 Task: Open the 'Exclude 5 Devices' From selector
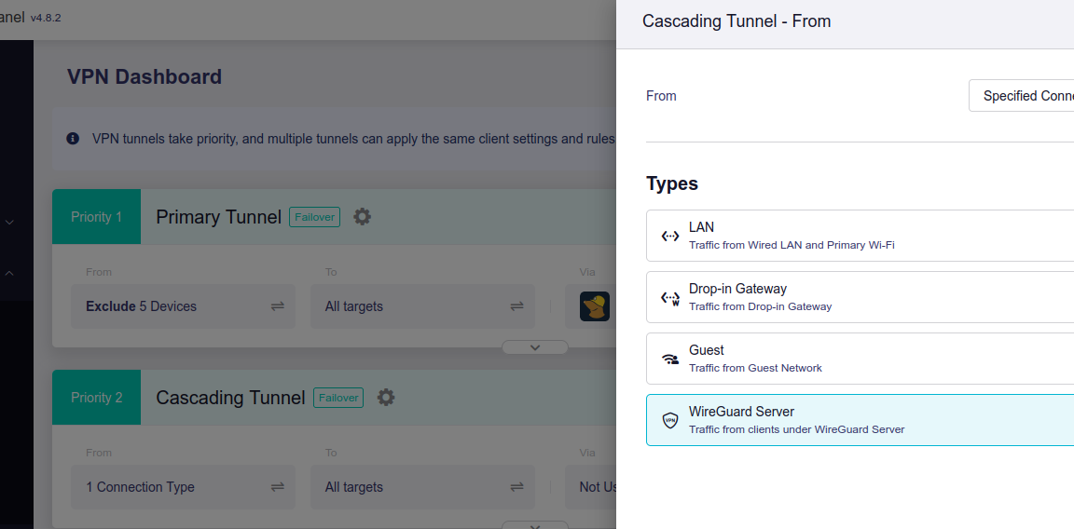(x=184, y=306)
